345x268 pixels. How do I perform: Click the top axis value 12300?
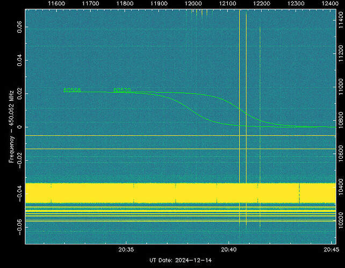point(296,4)
